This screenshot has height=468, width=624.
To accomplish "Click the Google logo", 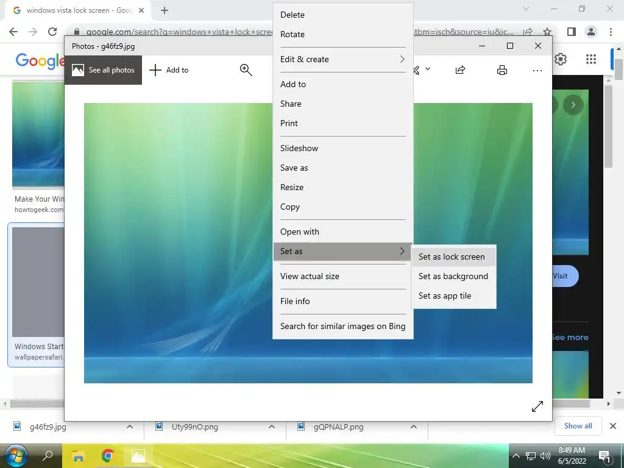I will pyautogui.click(x=40, y=61).
